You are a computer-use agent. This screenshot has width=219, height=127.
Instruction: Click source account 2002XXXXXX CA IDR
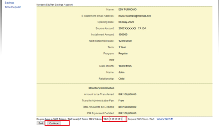pos(132,28)
